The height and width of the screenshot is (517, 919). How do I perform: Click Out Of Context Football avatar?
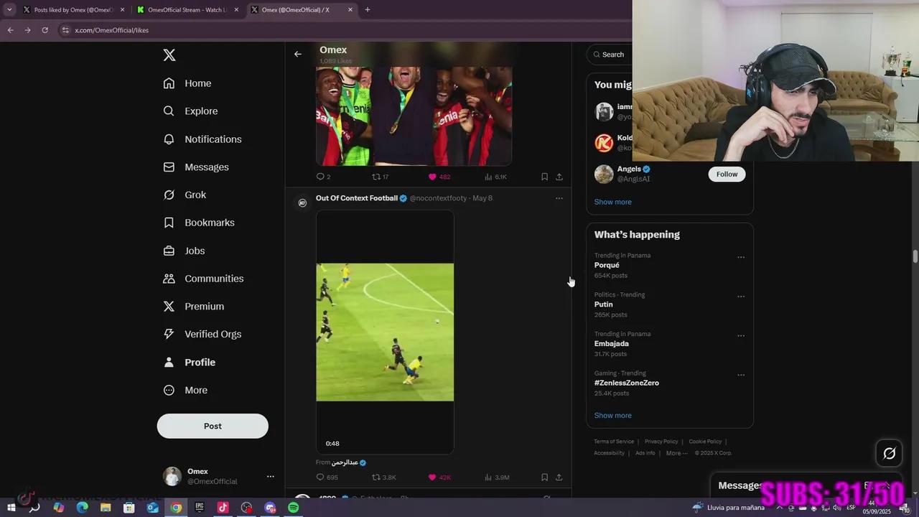click(302, 203)
